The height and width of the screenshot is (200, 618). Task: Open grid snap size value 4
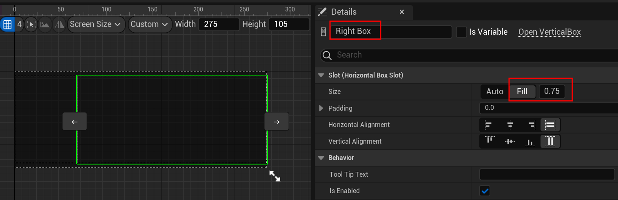pyautogui.click(x=19, y=24)
